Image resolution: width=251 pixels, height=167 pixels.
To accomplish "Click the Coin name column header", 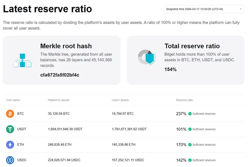I will 13,100.
